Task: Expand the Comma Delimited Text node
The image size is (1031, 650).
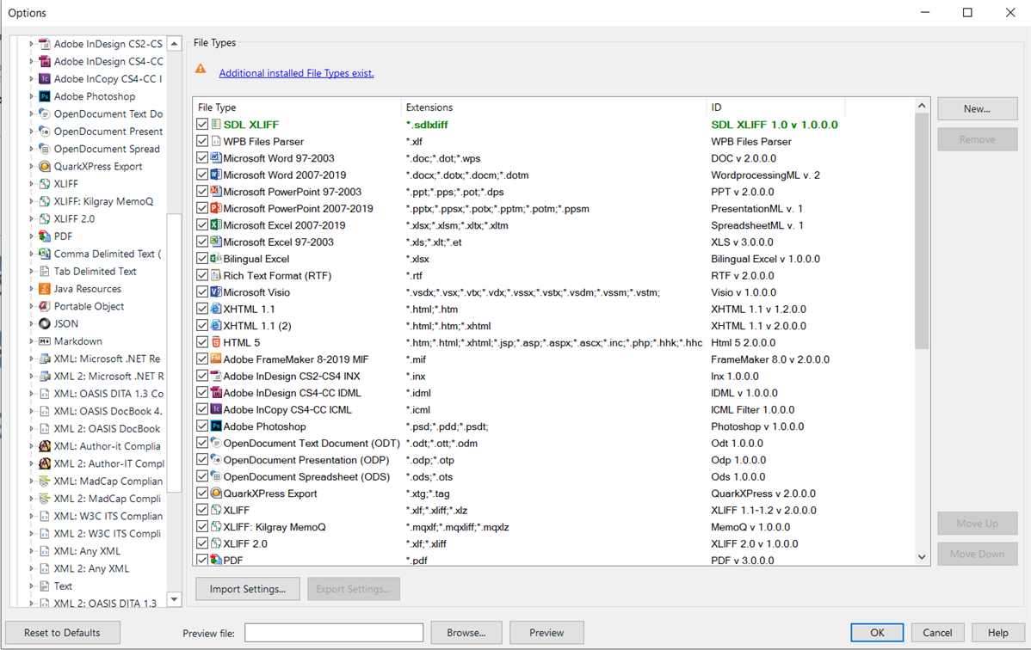Action: 30,254
